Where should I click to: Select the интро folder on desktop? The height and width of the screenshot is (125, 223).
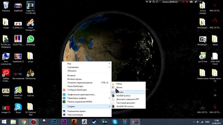pyautogui.click(x=30, y=57)
